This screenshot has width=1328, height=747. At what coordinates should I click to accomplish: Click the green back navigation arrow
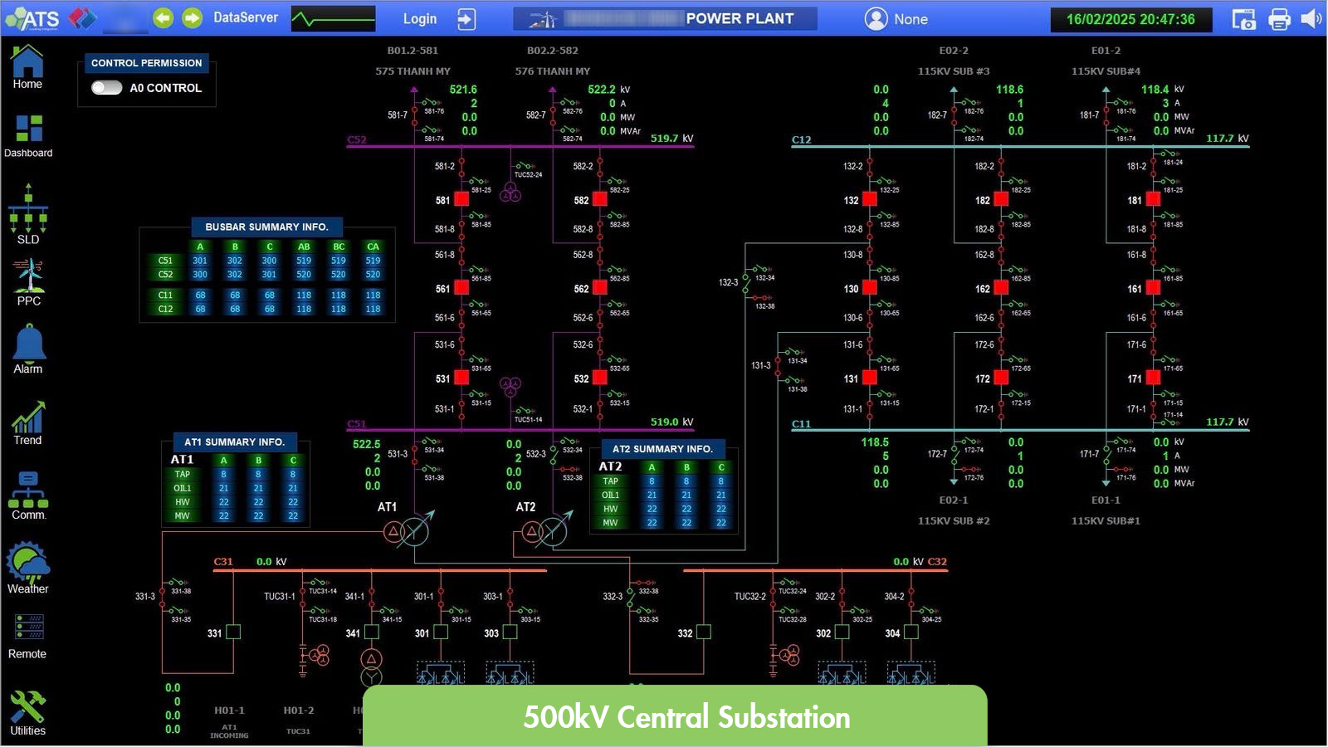click(164, 18)
